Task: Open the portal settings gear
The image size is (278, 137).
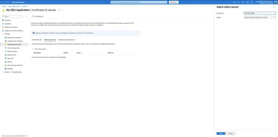Action: click(x=243, y=2)
